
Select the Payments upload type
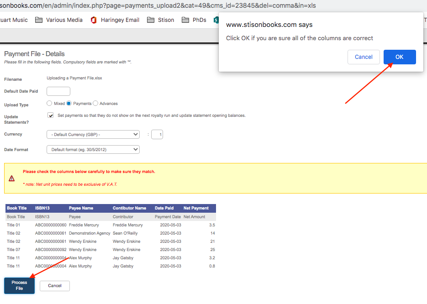click(x=69, y=104)
